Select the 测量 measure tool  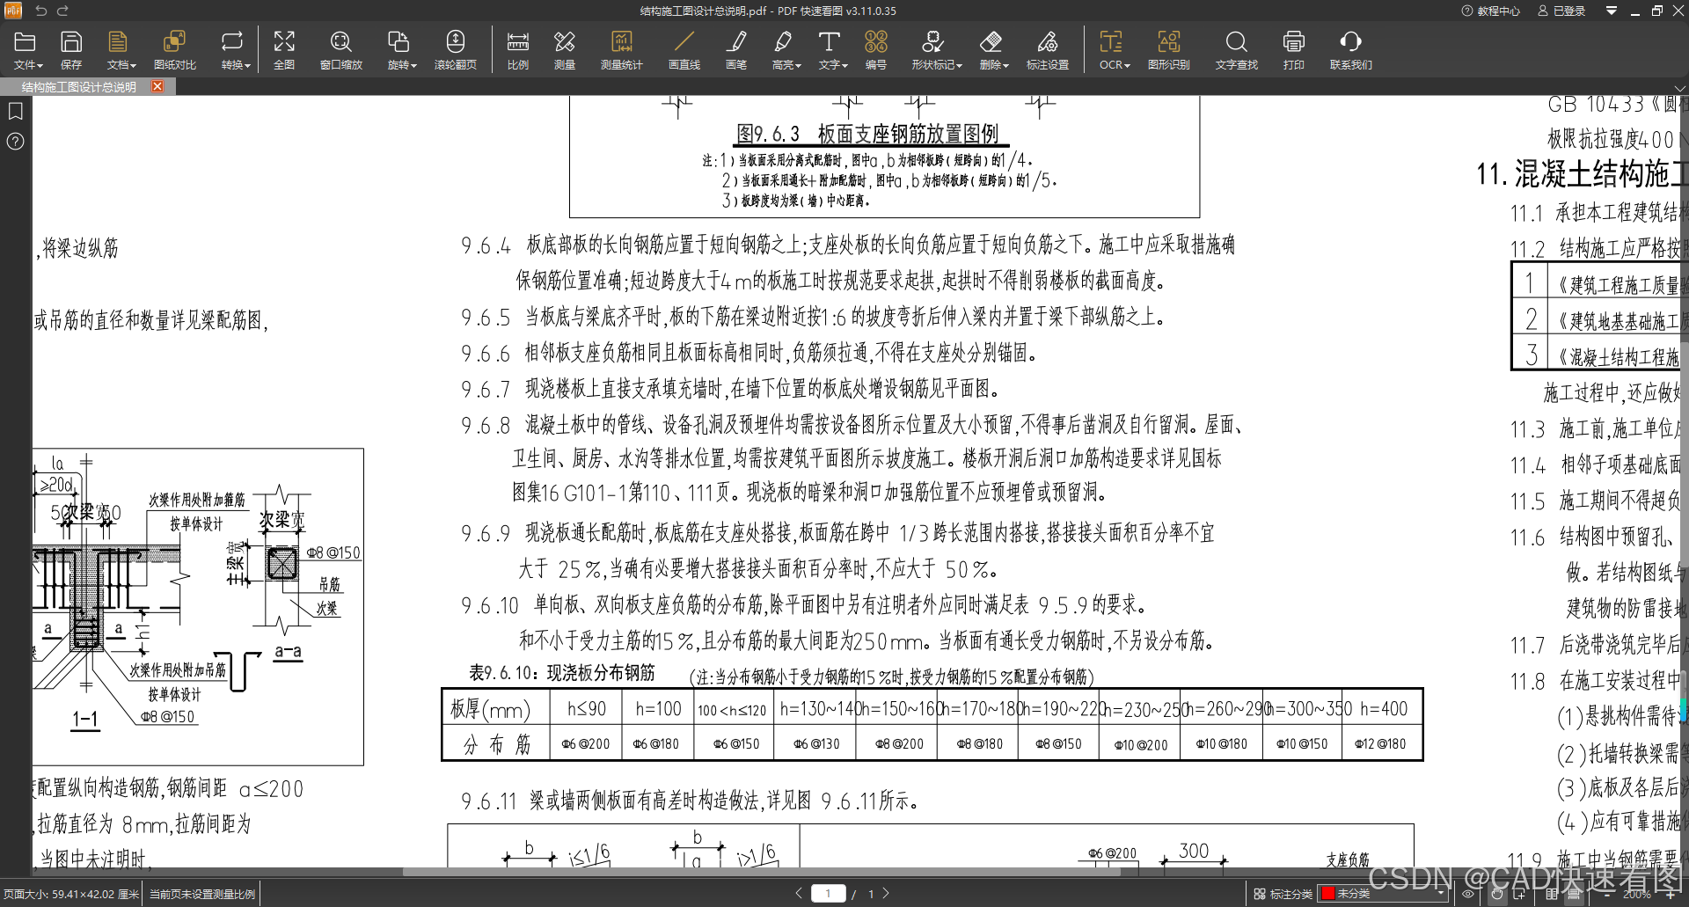tap(565, 50)
